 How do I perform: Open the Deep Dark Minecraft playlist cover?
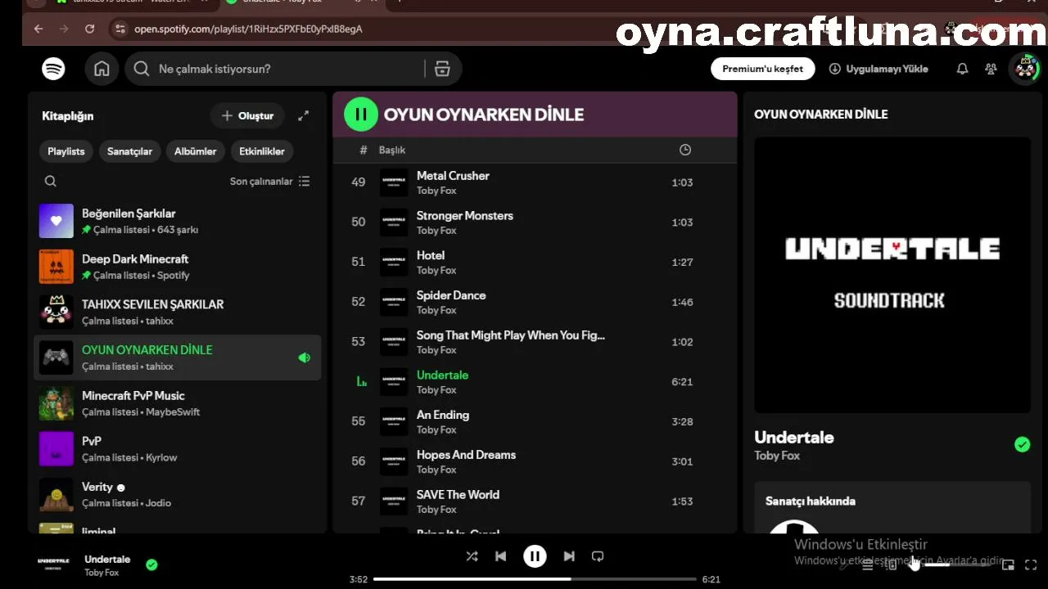(56, 267)
